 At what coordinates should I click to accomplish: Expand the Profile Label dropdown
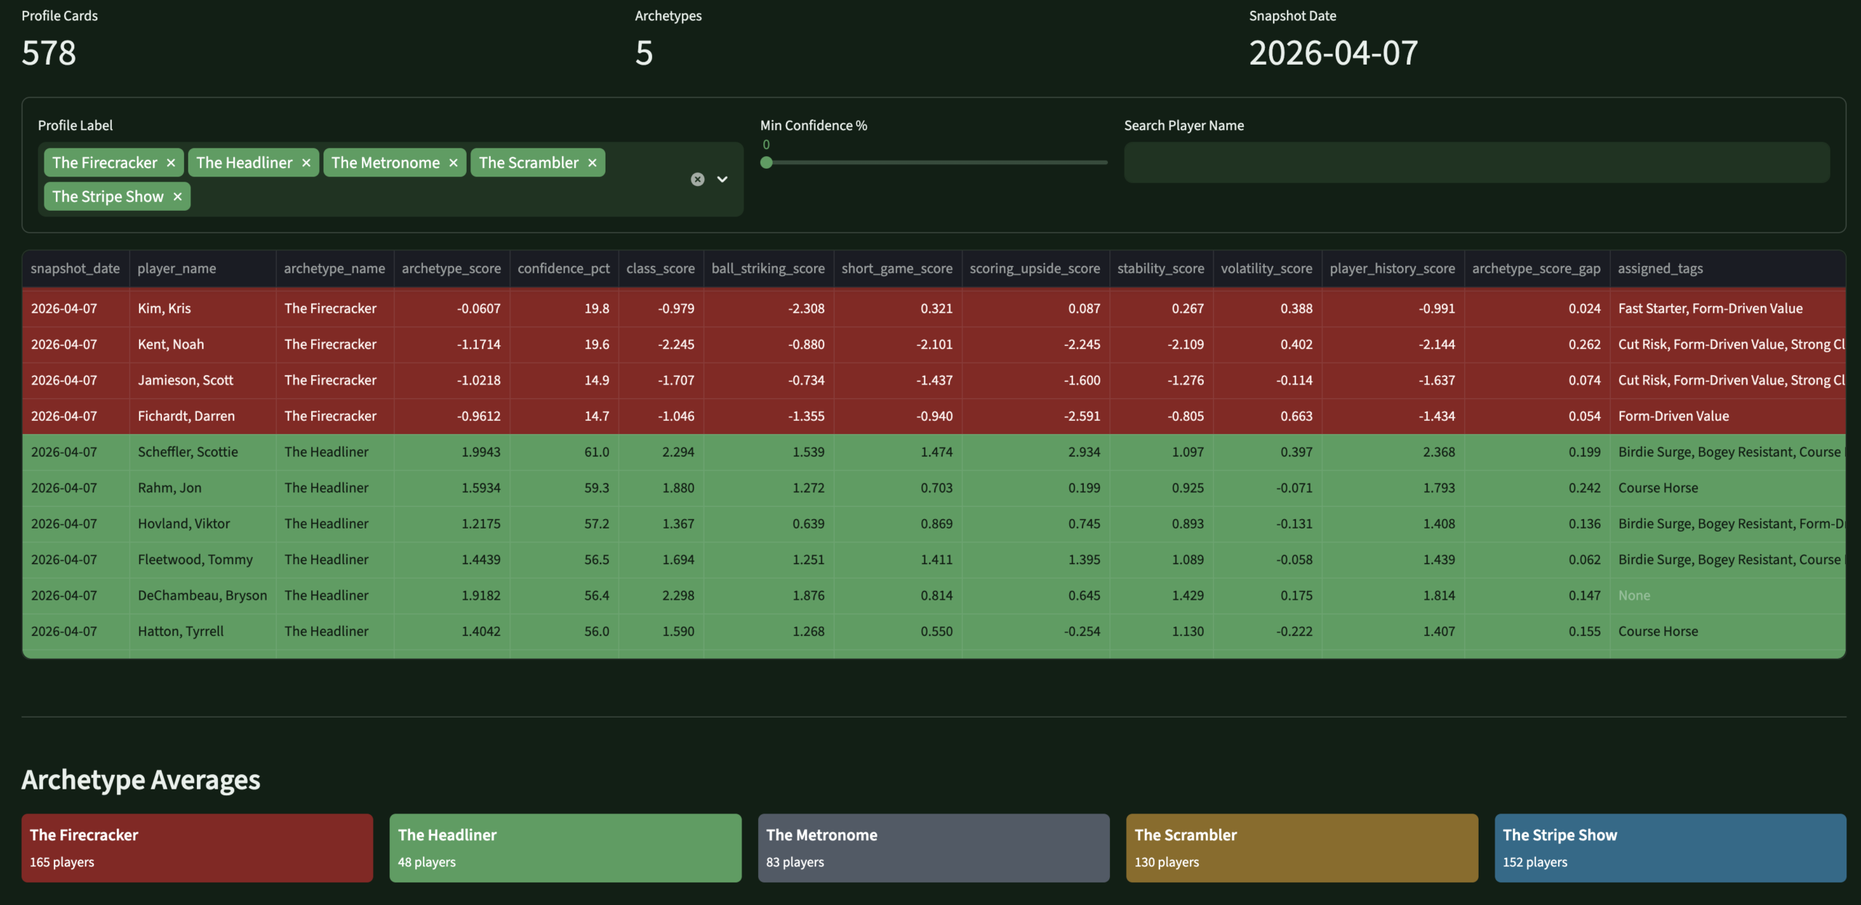pos(722,180)
